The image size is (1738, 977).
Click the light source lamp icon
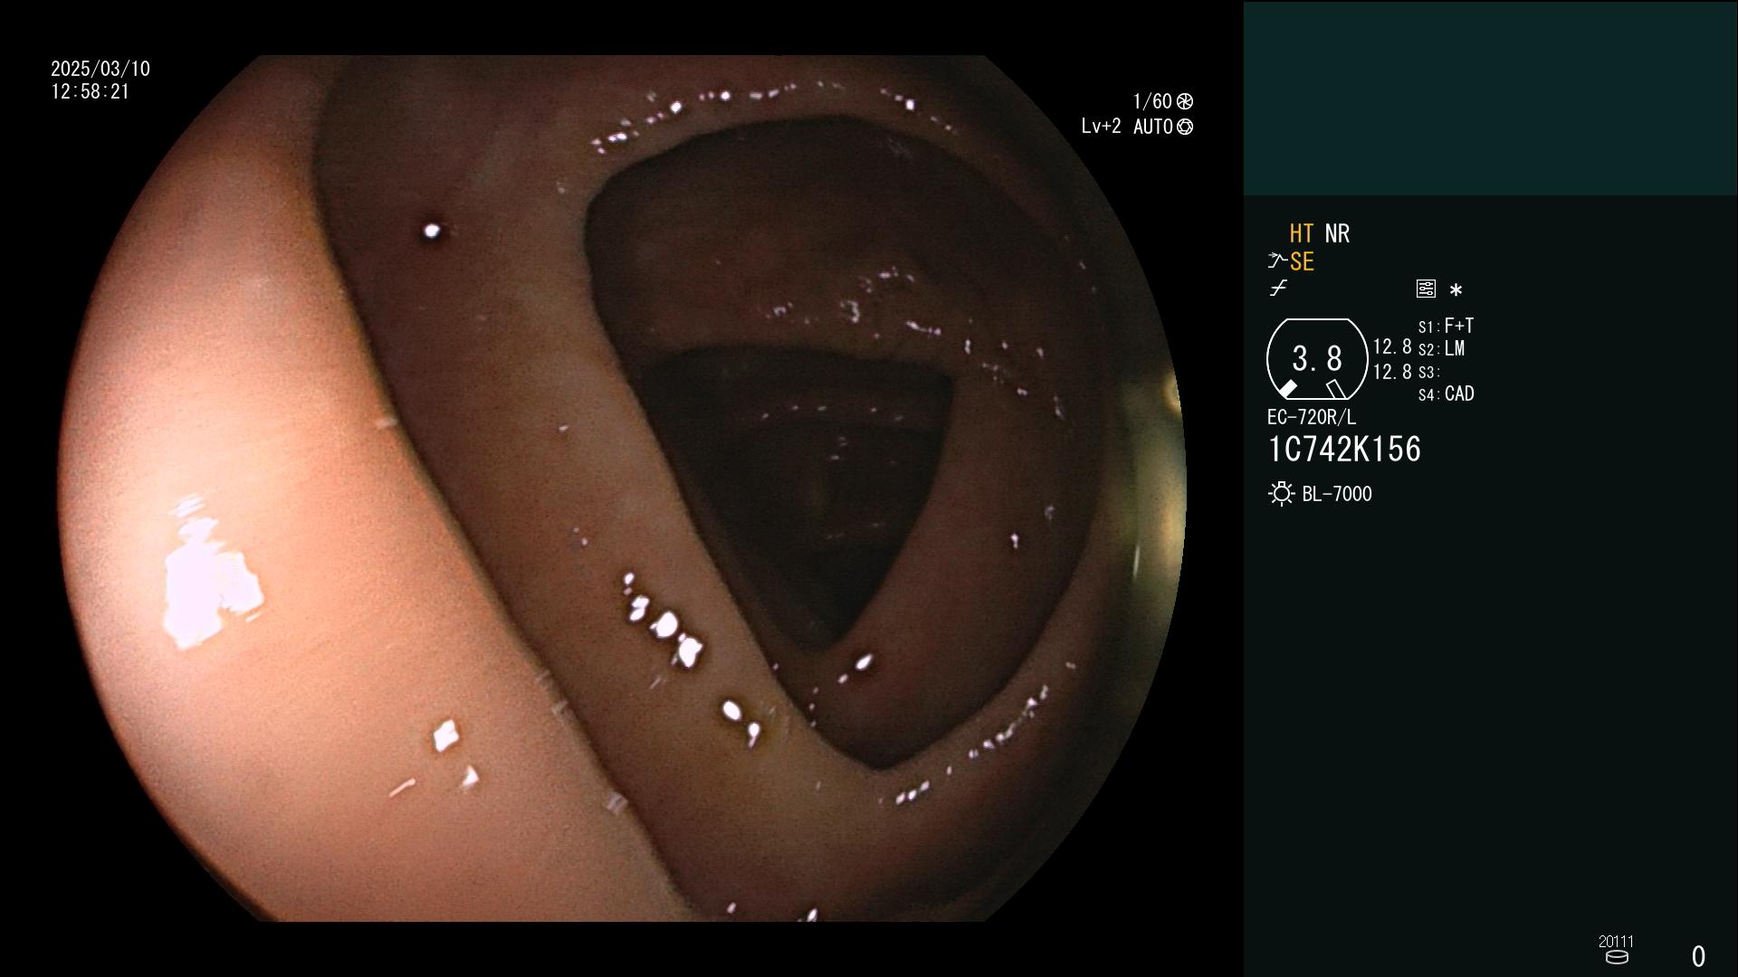pyautogui.click(x=1281, y=494)
